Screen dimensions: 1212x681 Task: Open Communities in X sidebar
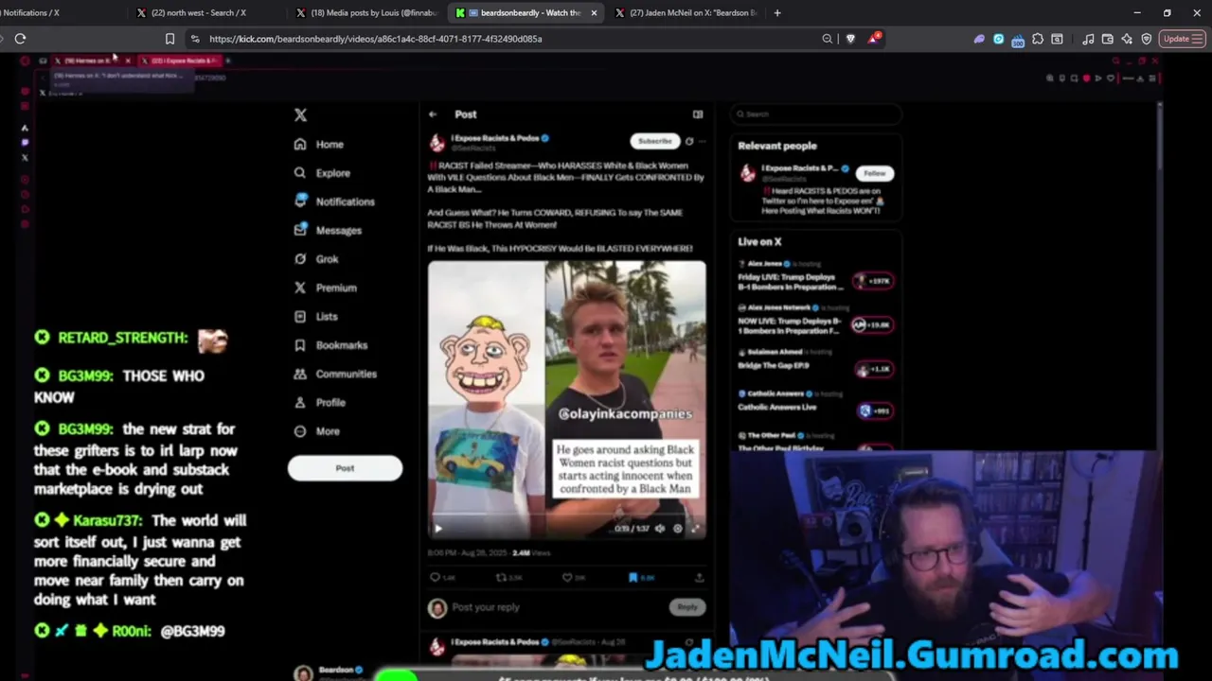(335, 374)
